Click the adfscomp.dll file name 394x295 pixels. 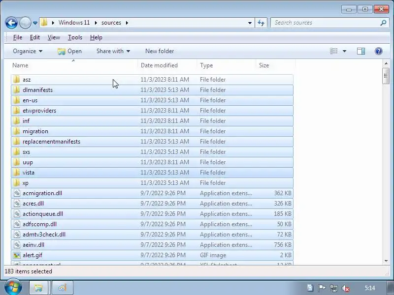pos(39,224)
